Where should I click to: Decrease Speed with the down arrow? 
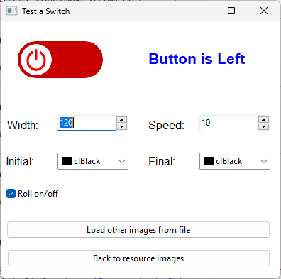(x=263, y=126)
